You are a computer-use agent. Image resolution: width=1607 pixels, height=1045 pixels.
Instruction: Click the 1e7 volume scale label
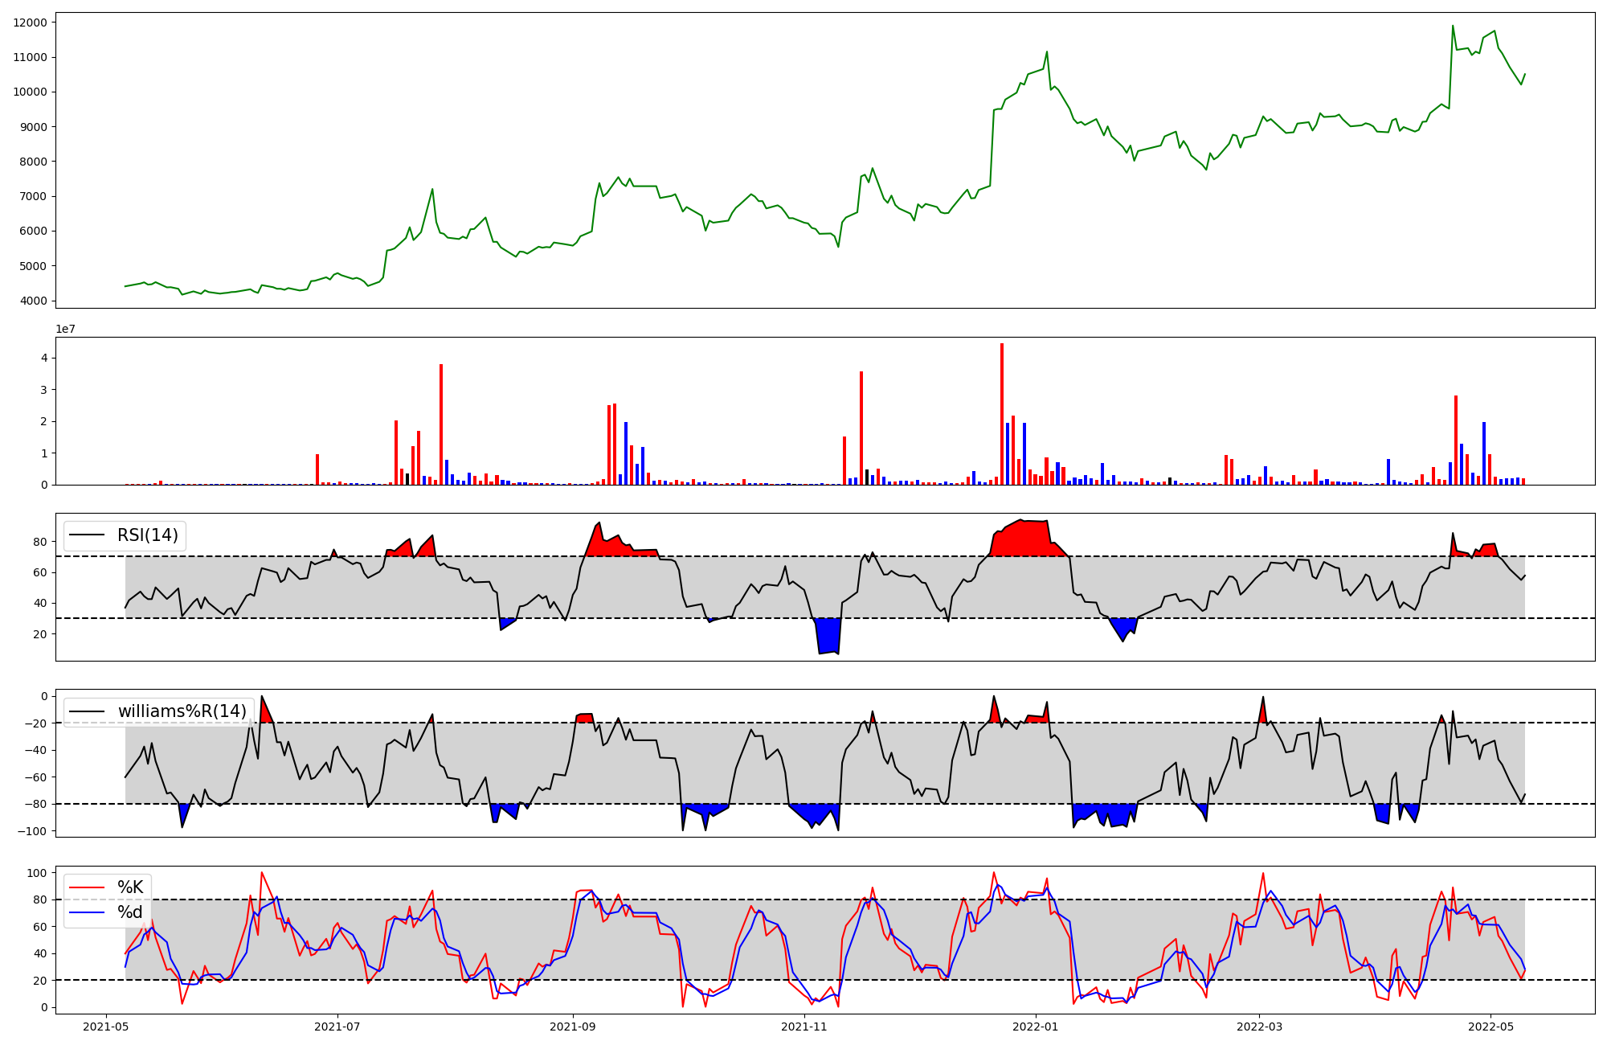(66, 329)
